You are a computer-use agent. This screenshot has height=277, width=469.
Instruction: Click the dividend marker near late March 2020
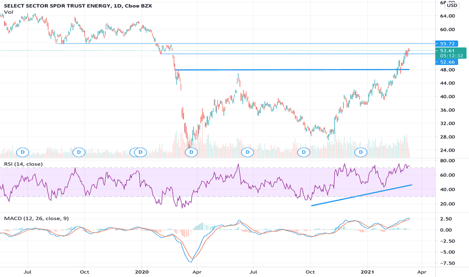(x=191, y=152)
